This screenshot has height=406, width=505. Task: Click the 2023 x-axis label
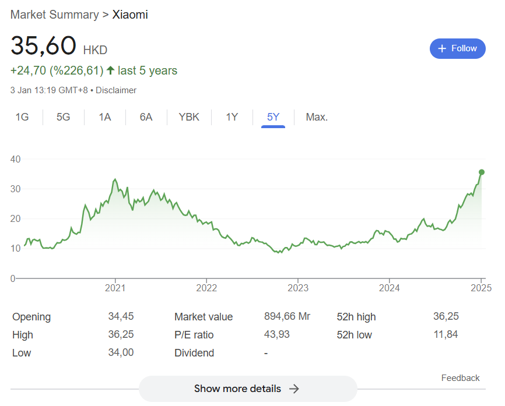click(x=298, y=288)
